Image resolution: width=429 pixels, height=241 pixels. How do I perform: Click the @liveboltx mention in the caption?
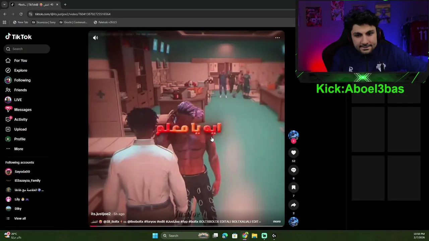pos(135,222)
